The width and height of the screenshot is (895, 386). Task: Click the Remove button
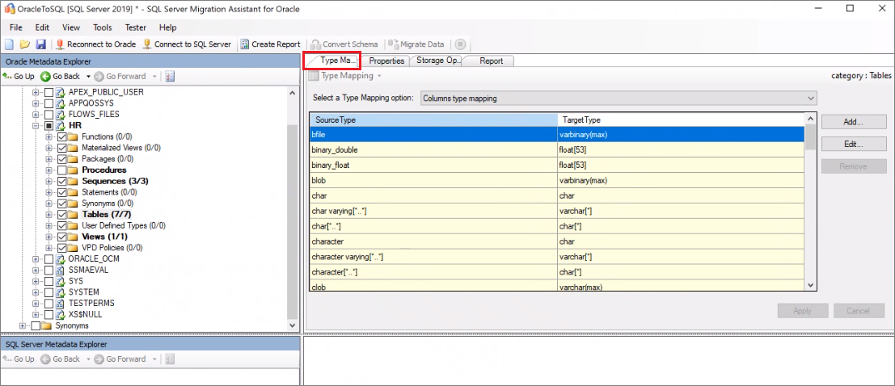coord(853,166)
